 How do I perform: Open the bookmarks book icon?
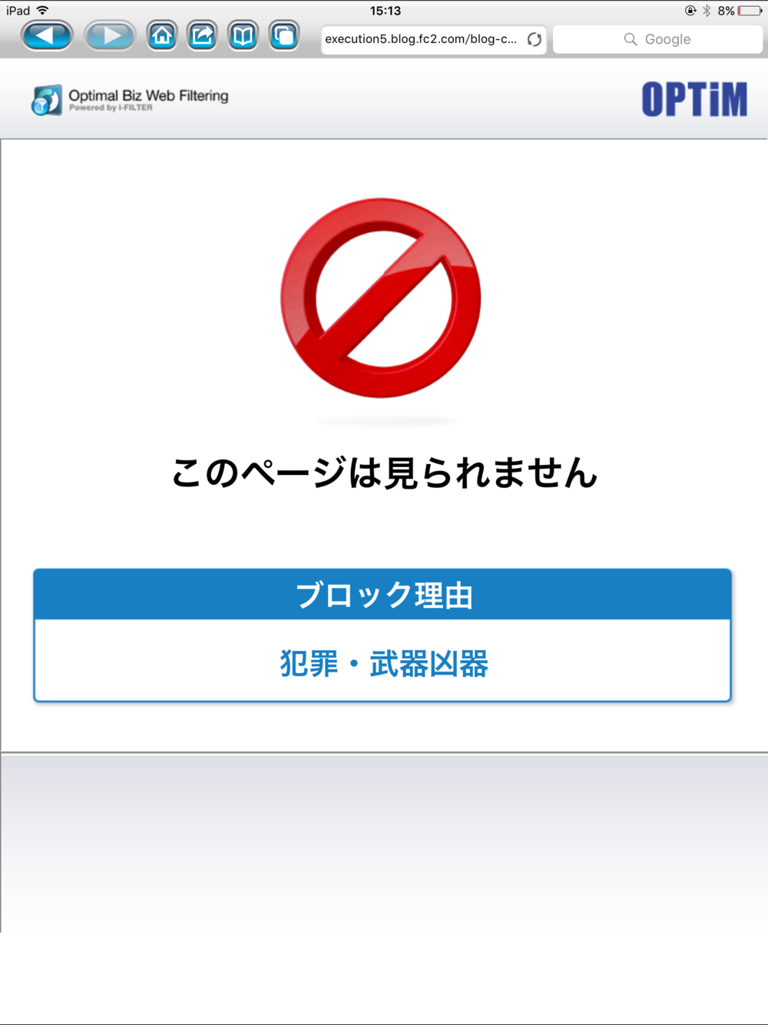pos(243,36)
